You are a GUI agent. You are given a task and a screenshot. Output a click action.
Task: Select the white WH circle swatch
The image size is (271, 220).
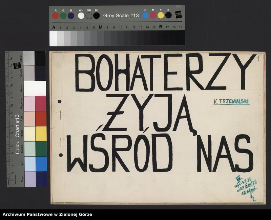(81, 16)
